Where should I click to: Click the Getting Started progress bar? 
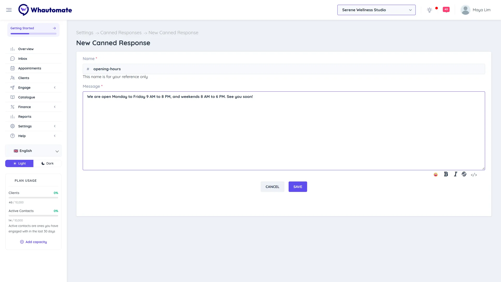click(x=33, y=34)
